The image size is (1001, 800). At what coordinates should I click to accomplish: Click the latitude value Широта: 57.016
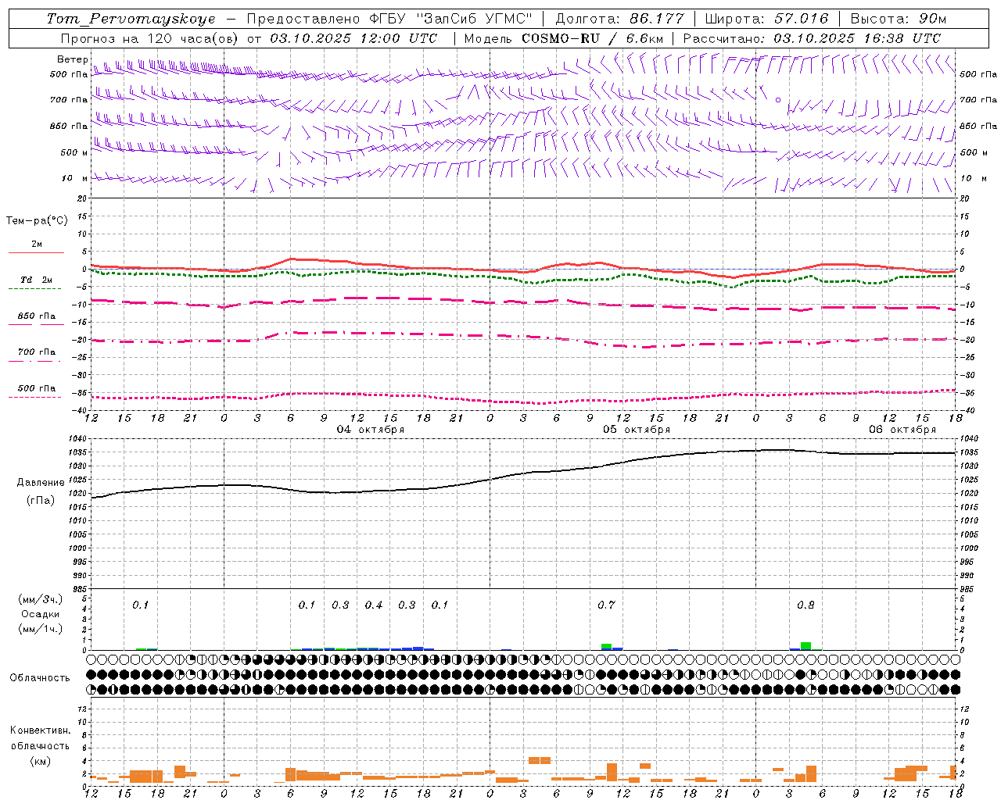766,19
